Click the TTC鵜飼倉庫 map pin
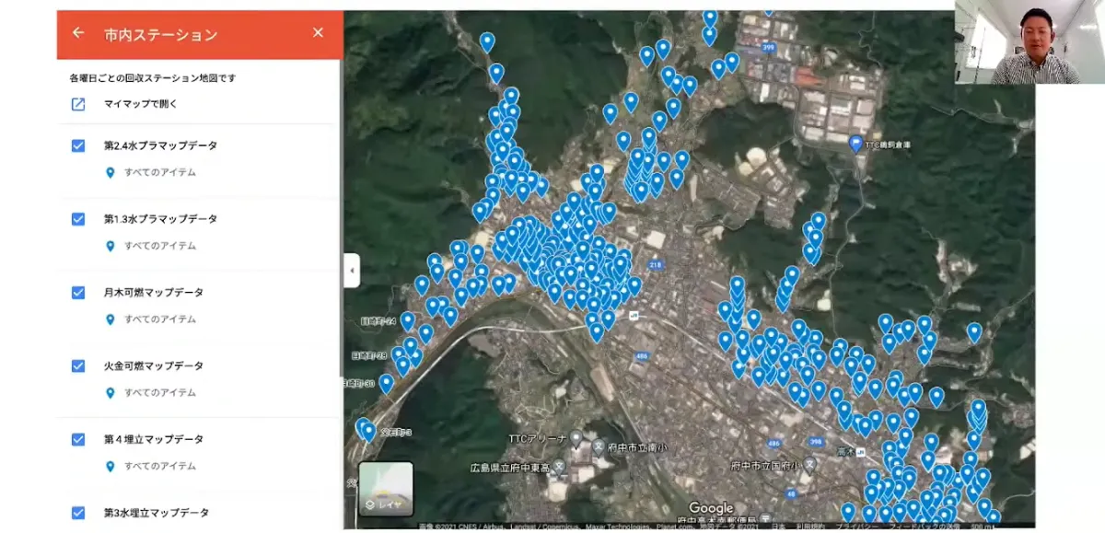This screenshot has height=533, width=1105. point(855,144)
